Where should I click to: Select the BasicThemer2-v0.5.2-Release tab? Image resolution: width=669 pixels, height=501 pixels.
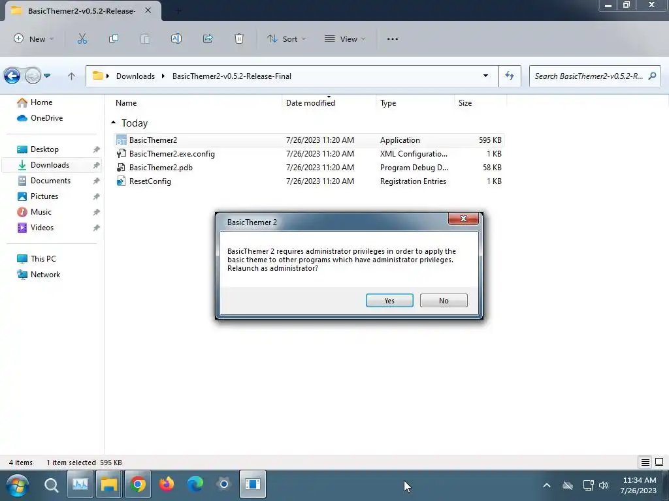(x=82, y=11)
